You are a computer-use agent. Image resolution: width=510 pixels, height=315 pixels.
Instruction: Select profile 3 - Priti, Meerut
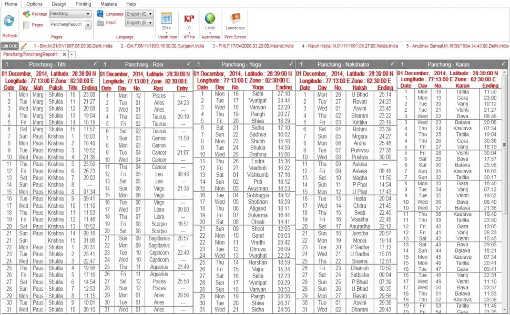253,46
